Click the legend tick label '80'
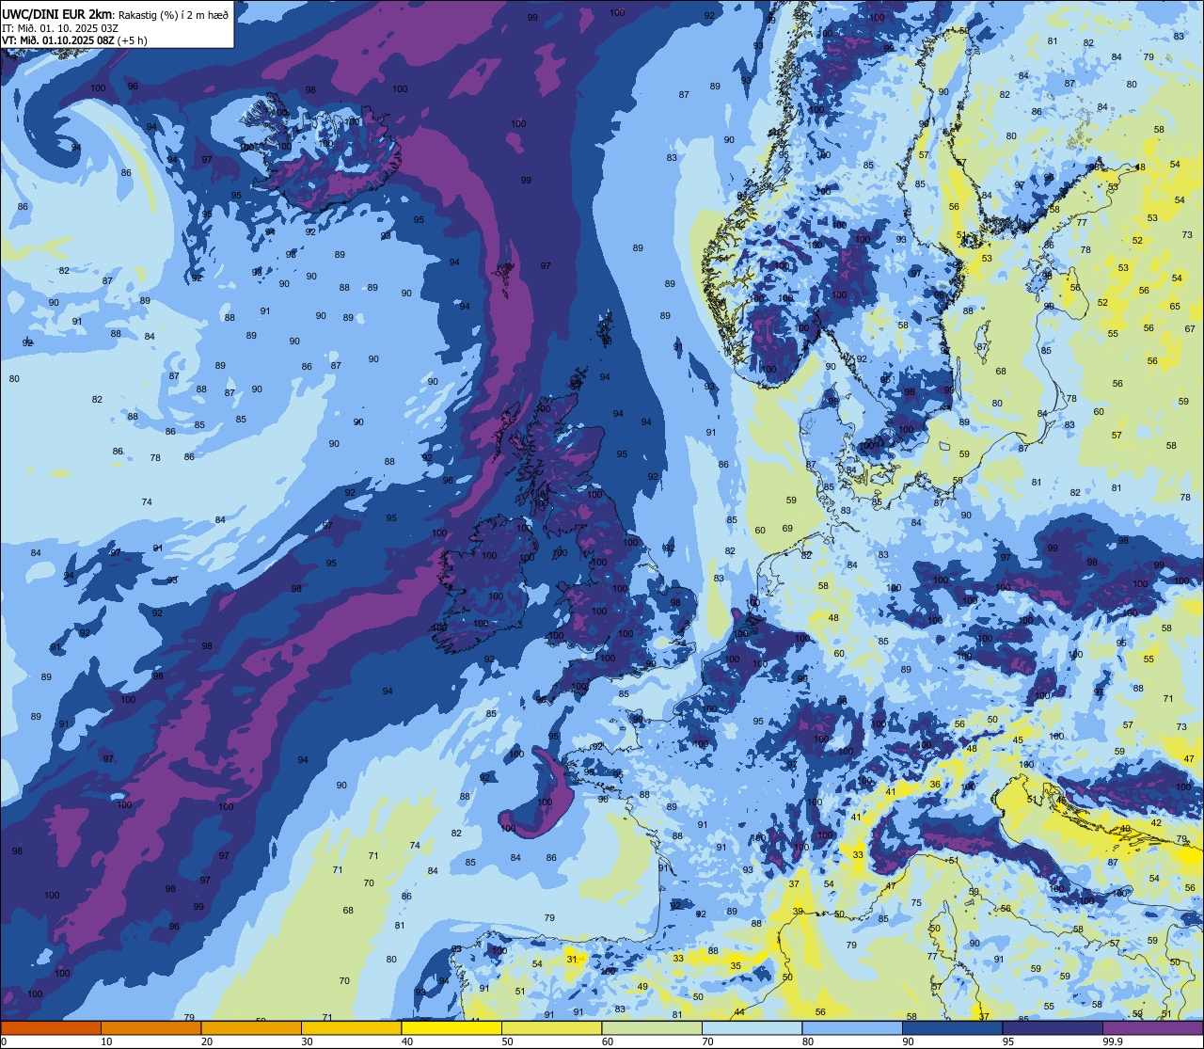Image resolution: width=1204 pixels, height=1049 pixels. click(808, 1041)
